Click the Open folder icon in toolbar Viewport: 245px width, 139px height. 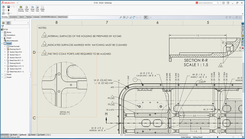point(3,14)
